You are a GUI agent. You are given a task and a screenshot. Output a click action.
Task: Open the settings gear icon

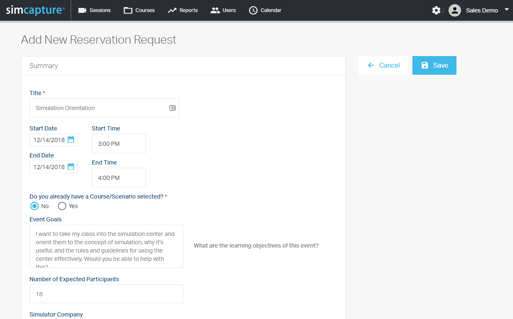coord(436,10)
